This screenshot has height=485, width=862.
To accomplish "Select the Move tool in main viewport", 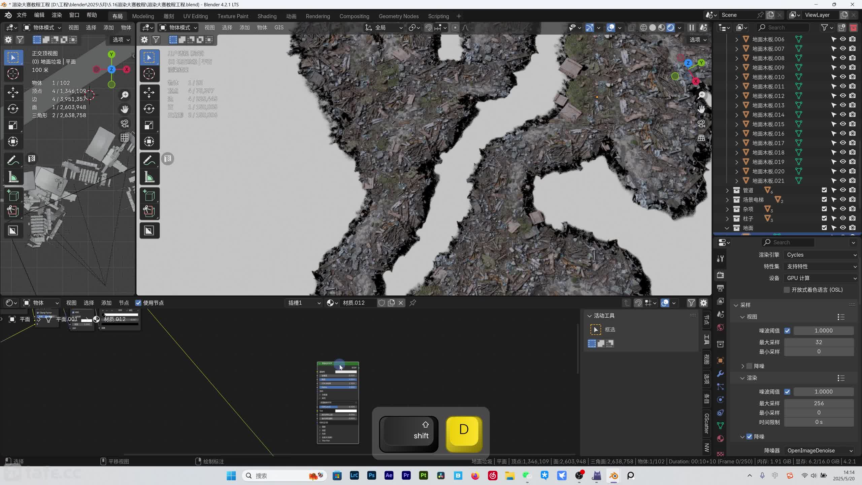I will 149,92.
